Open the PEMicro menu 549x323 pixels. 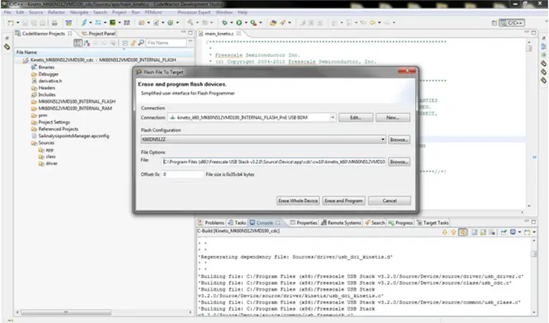(x=153, y=12)
